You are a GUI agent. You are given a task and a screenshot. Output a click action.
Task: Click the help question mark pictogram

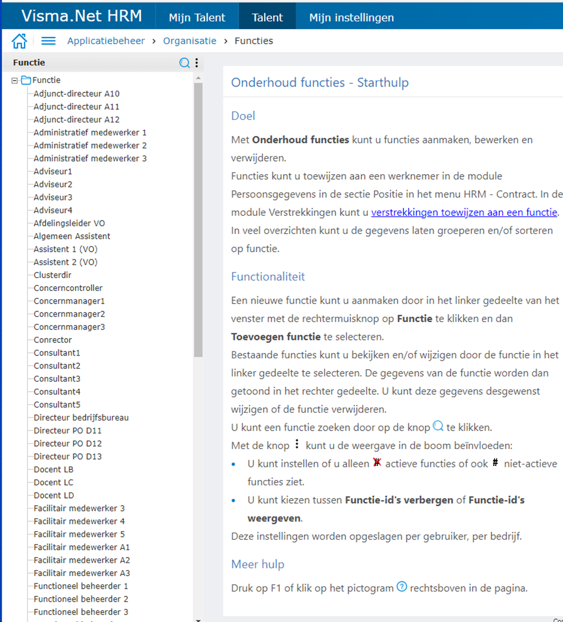[x=402, y=586]
